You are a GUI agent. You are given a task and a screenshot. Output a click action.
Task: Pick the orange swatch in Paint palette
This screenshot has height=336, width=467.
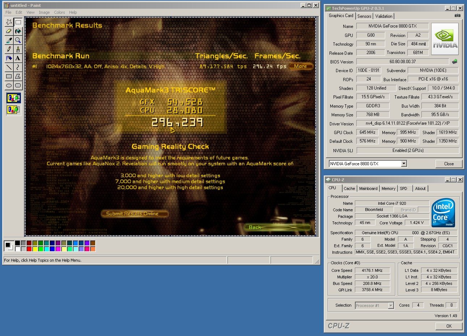pyautogui.click(x=93, y=249)
